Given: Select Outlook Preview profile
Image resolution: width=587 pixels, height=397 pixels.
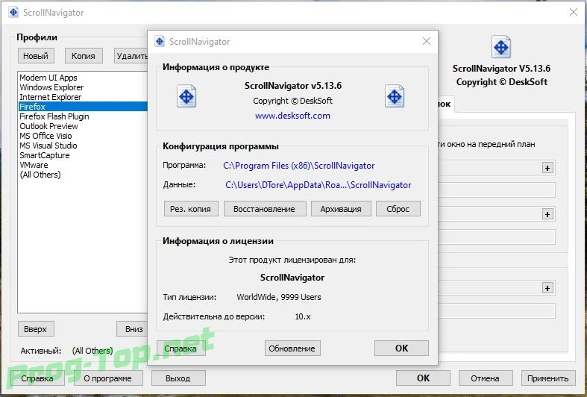Looking at the screenshot, I should point(83,126).
